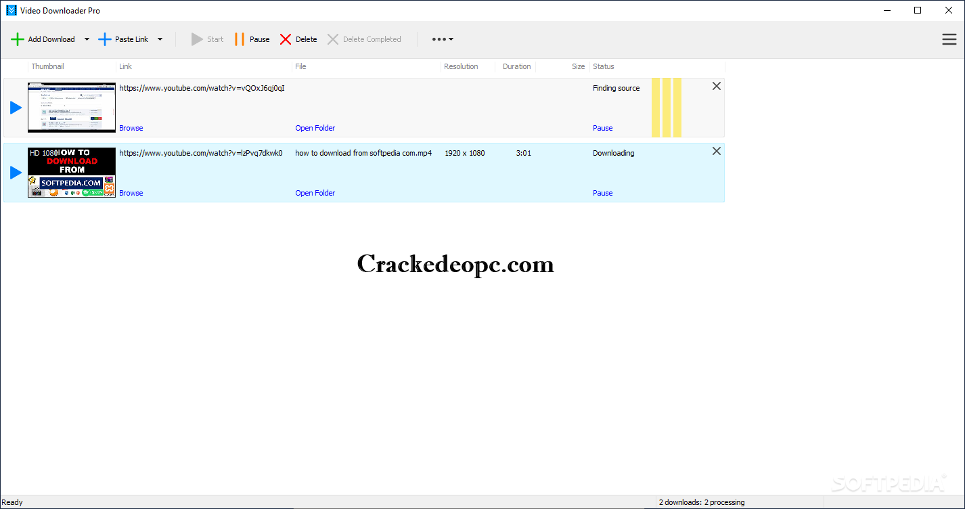This screenshot has height=509, width=965.
Task: Sort by the Thumbnail column header
Action: coord(47,66)
